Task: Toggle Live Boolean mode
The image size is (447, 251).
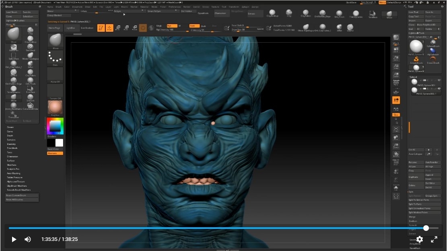Action: coord(87,28)
